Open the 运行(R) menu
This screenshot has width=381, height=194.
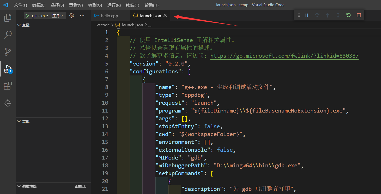click(x=114, y=5)
